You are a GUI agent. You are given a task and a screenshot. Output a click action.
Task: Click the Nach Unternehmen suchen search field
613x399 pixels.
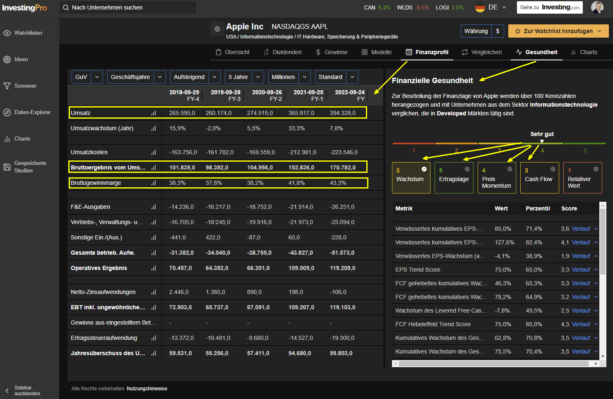pyautogui.click(x=128, y=7)
